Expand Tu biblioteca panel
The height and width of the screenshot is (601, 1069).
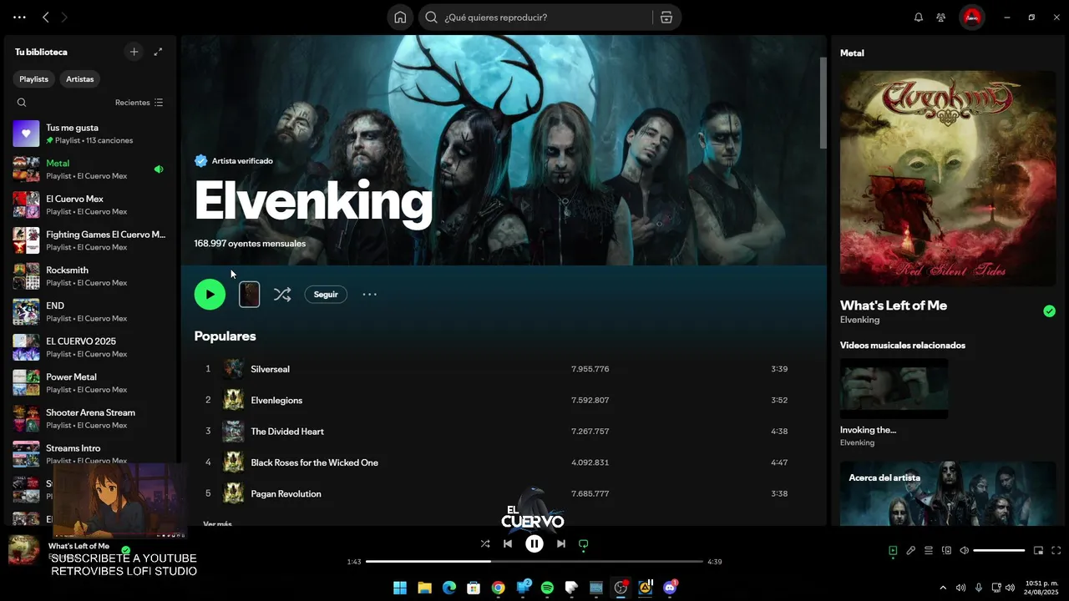[158, 52]
